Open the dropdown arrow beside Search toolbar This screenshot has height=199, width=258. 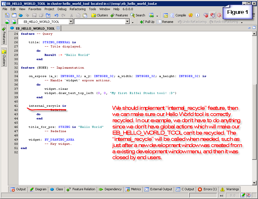click(x=157, y=16)
